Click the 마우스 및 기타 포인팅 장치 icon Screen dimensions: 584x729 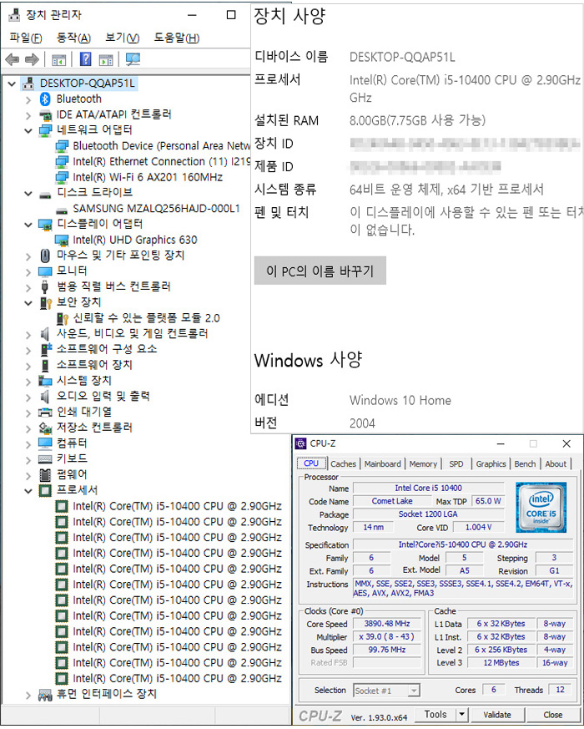tap(45, 256)
